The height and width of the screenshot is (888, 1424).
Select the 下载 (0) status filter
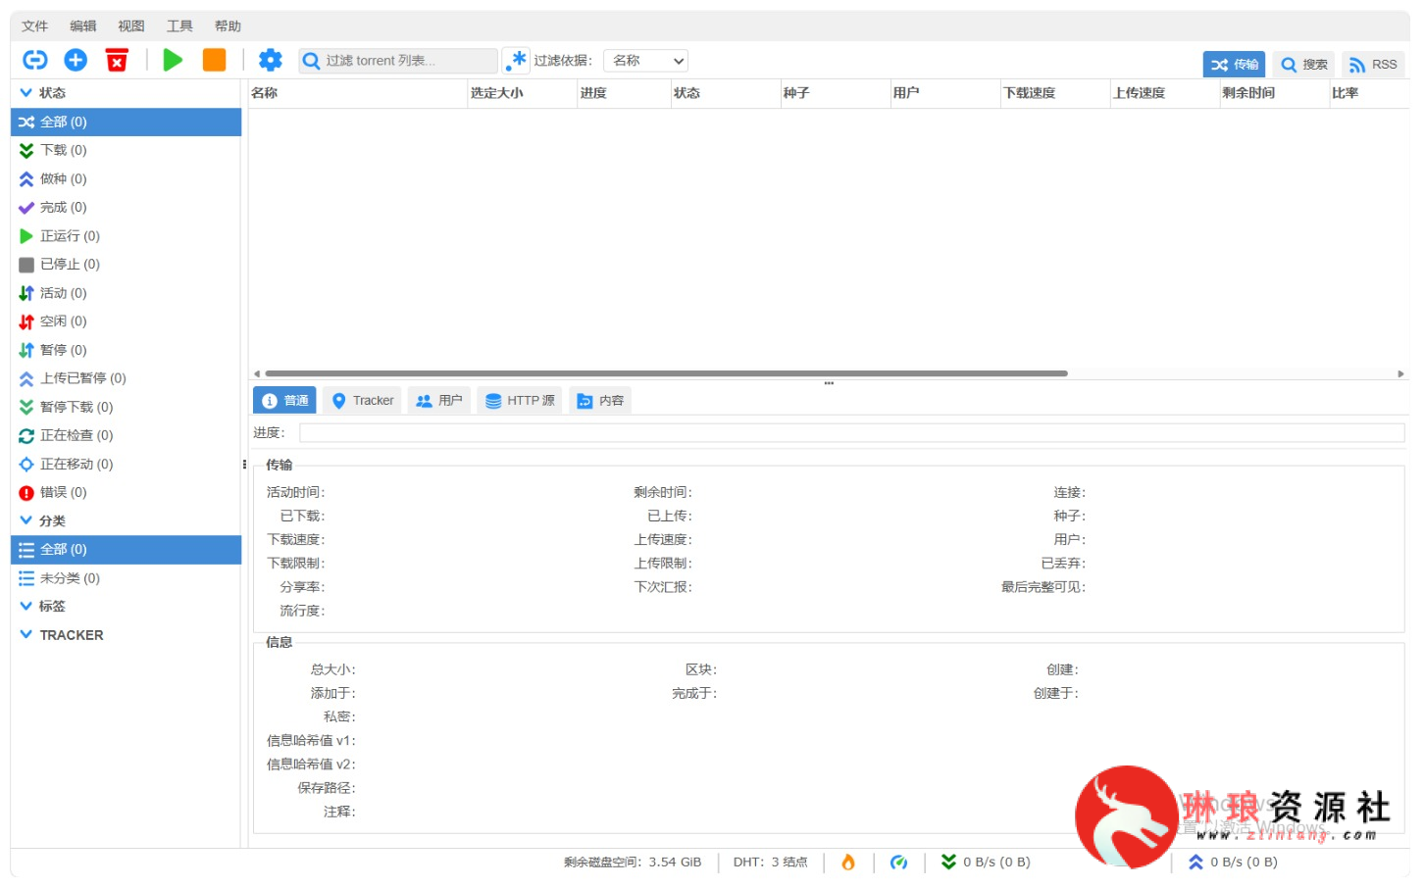(x=126, y=150)
